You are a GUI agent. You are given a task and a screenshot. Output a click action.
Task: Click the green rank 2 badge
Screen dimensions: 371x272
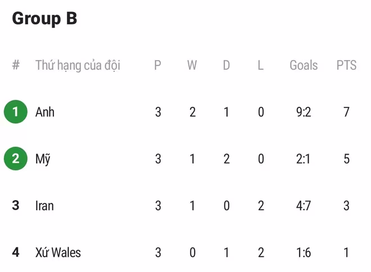pyautogui.click(x=16, y=158)
